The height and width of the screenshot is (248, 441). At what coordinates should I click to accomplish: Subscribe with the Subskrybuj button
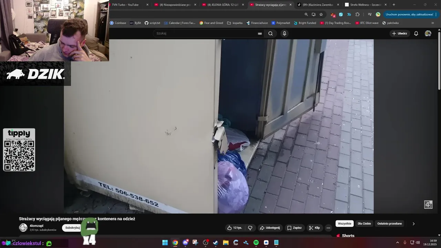tap(72, 228)
